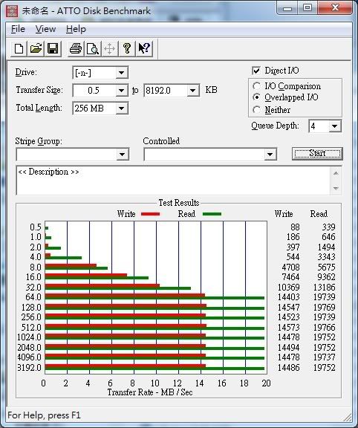Viewport: 358px width, 428px height.
Task: Open Print Preview from the toolbar icon
Action: pos(93,48)
